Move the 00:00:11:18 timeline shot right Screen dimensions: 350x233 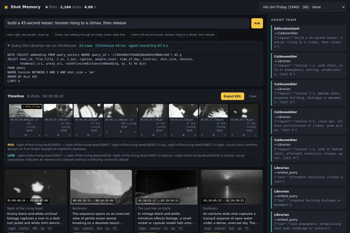tap(135, 131)
